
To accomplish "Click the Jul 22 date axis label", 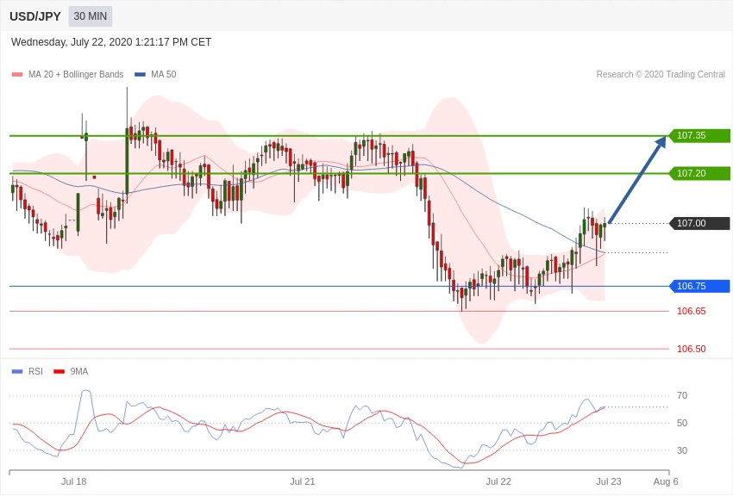I will (x=498, y=481).
